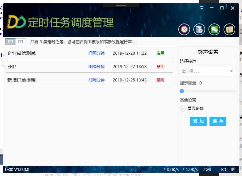Click the 共有 3 条定时任务 info message

[82, 42]
